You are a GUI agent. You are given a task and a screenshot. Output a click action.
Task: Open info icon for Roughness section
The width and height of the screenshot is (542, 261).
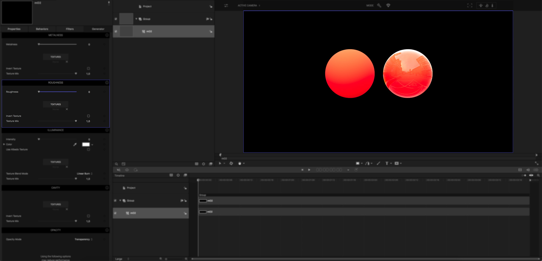tap(107, 83)
